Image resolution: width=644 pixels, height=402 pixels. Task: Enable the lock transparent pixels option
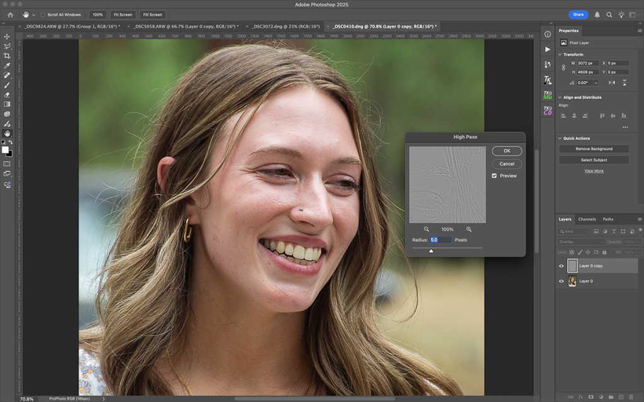tap(572, 252)
